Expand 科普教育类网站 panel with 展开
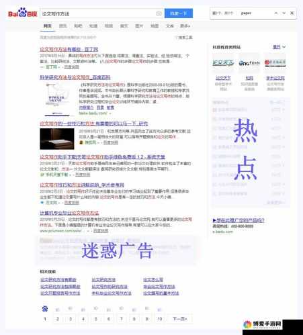The width and height of the screenshot is (303, 335). (279, 47)
